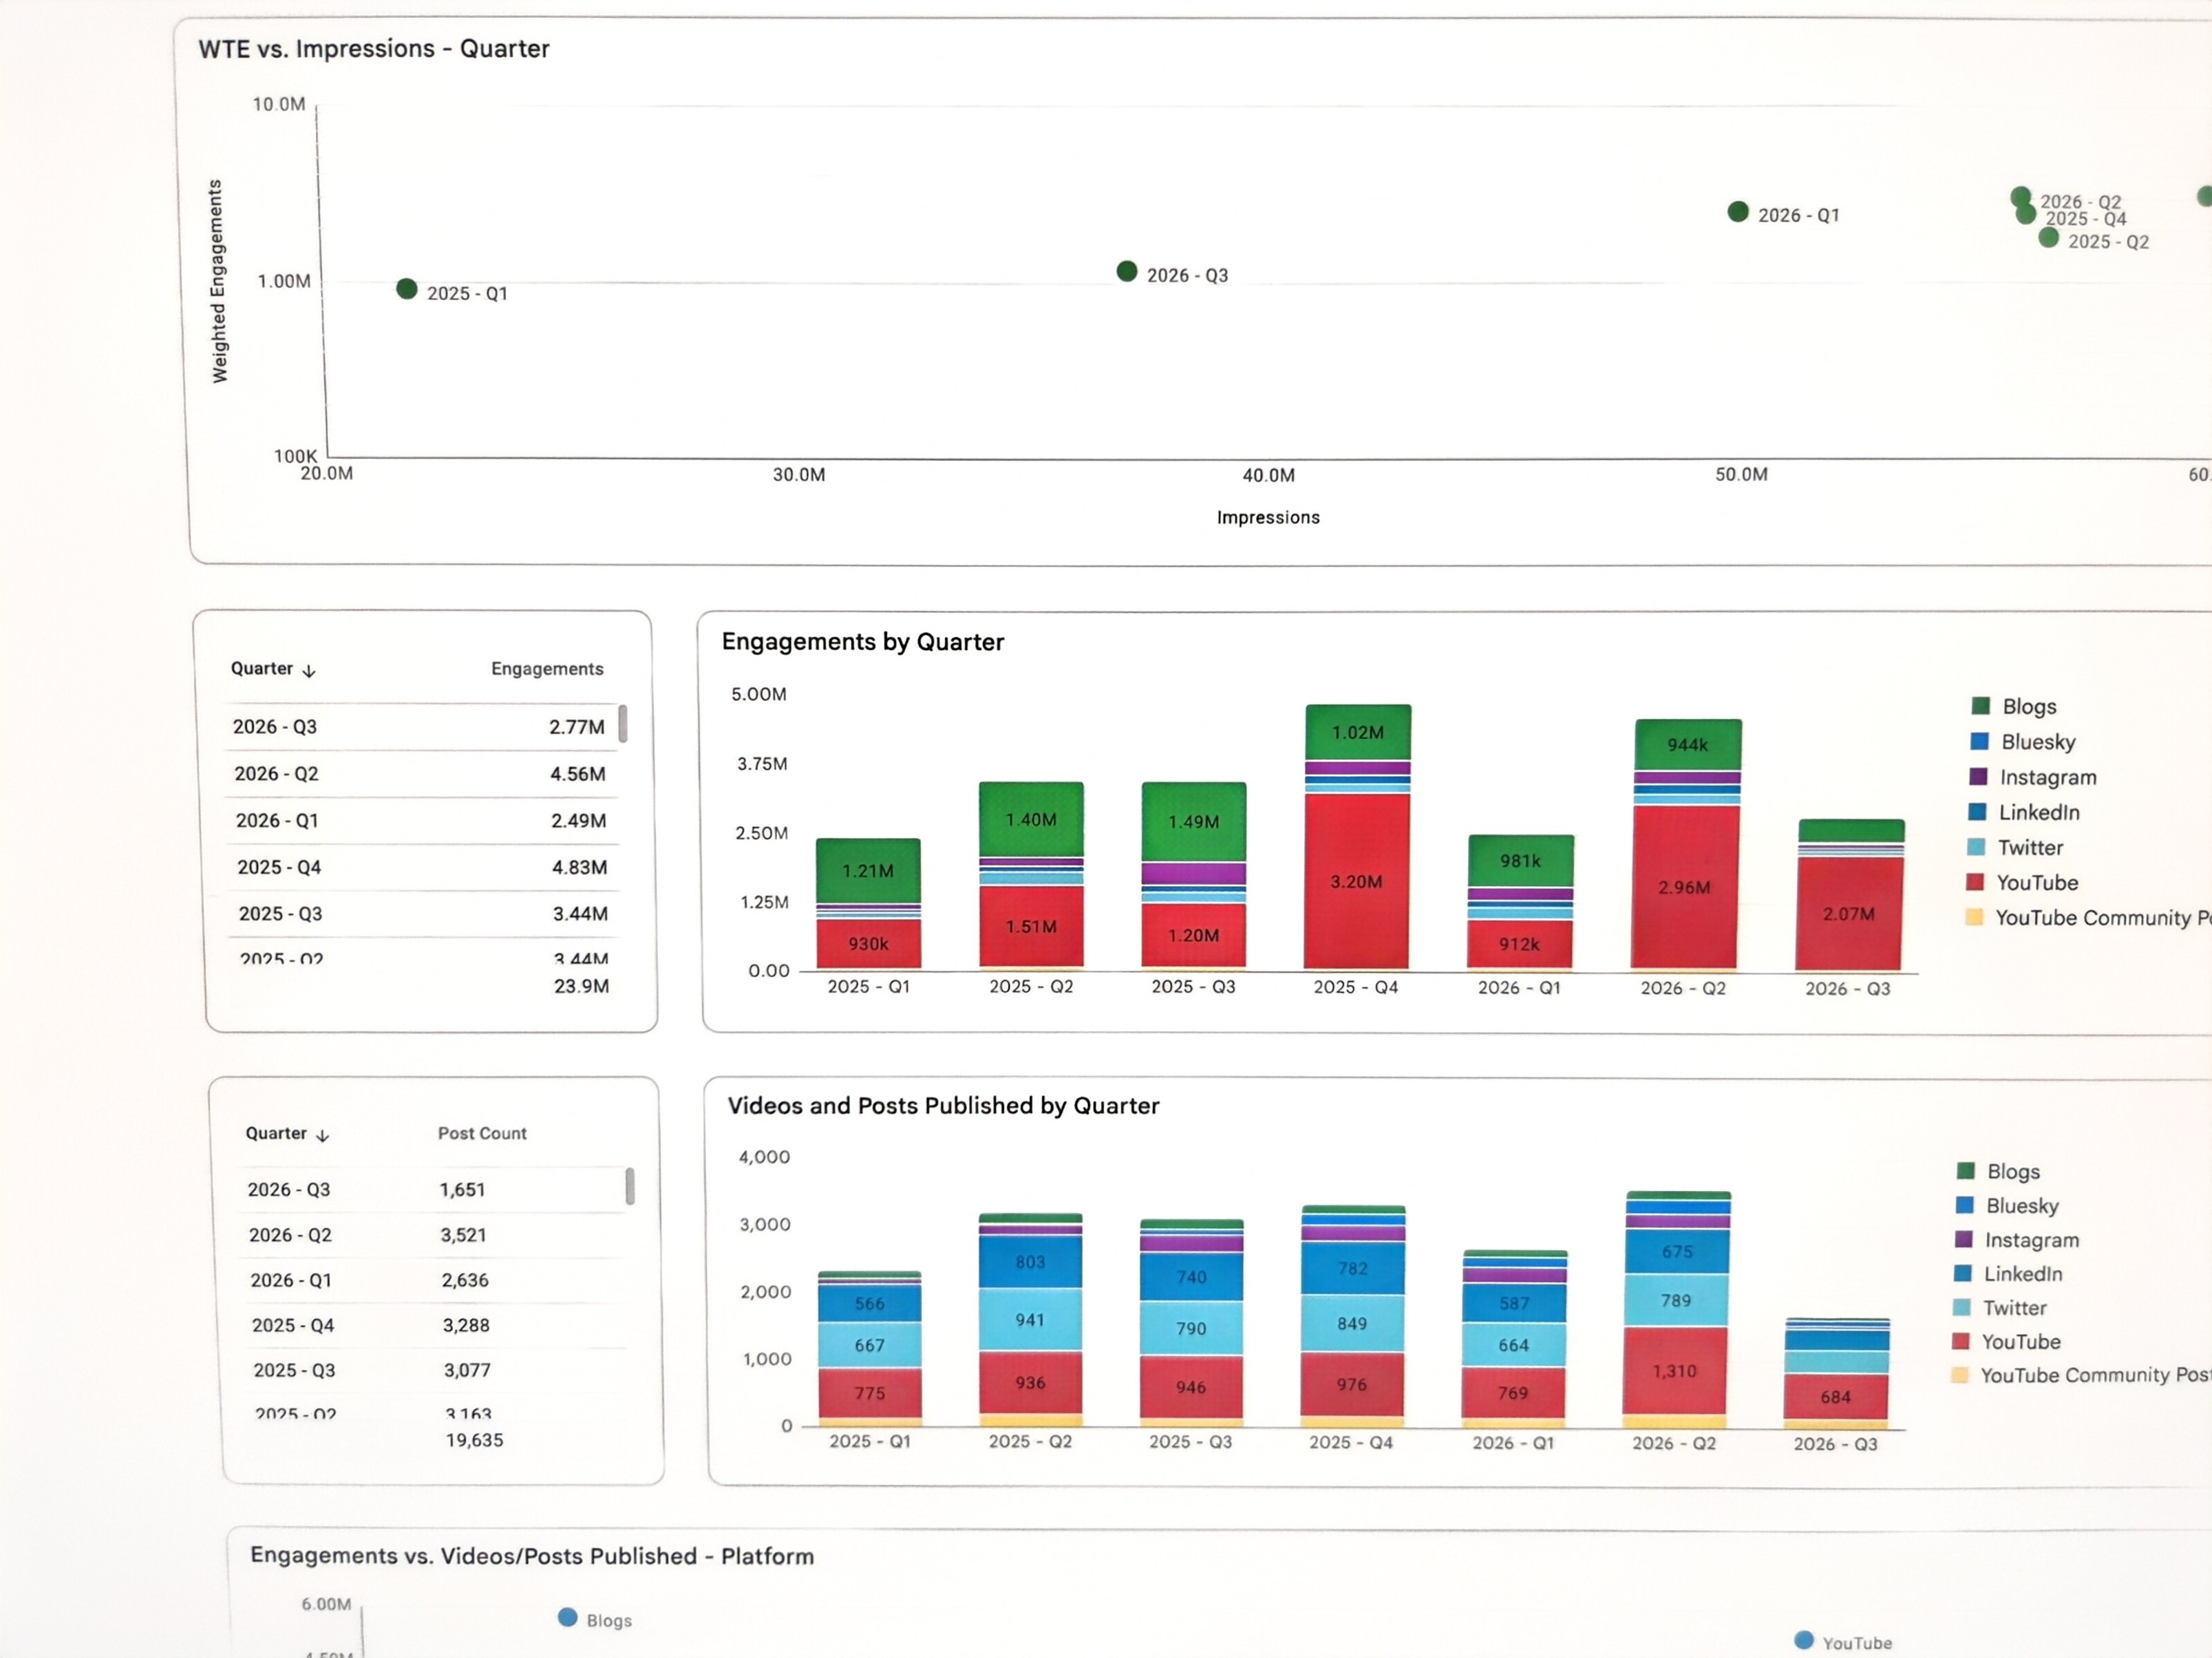Image resolution: width=2212 pixels, height=1658 pixels.
Task: Click the 2025 - Q2 scatter point
Action: pos(2049,238)
